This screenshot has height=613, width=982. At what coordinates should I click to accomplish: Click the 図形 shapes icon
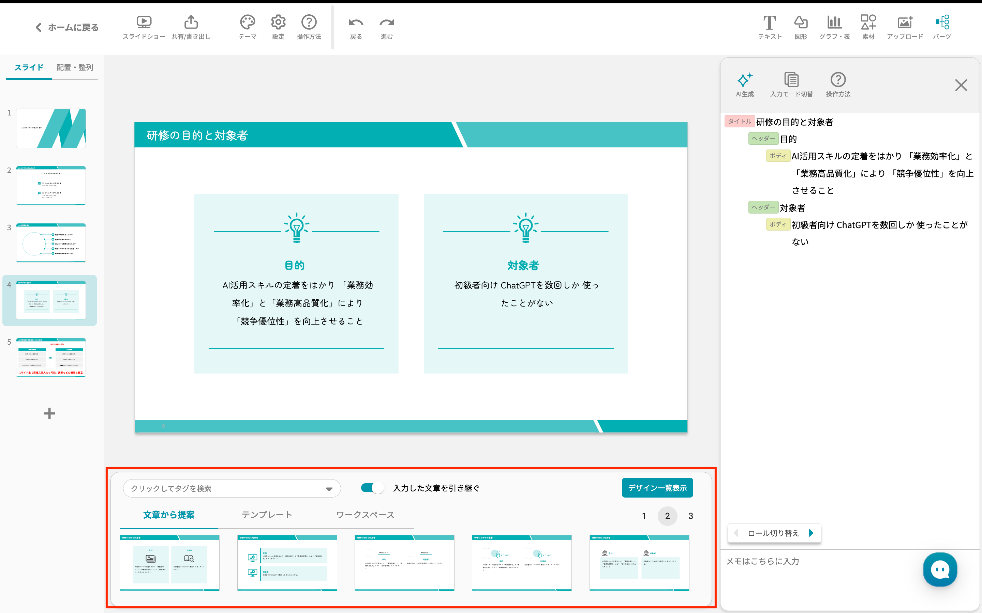(800, 22)
